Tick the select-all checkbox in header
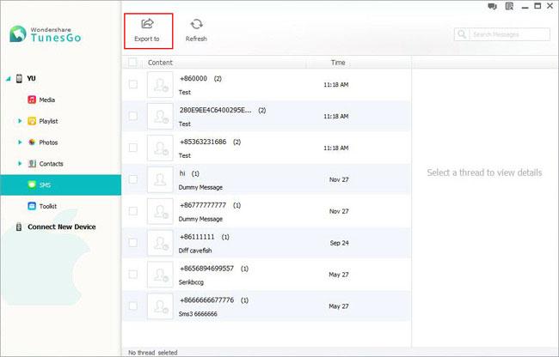The image size is (559, 357). (x=132, y=63)
